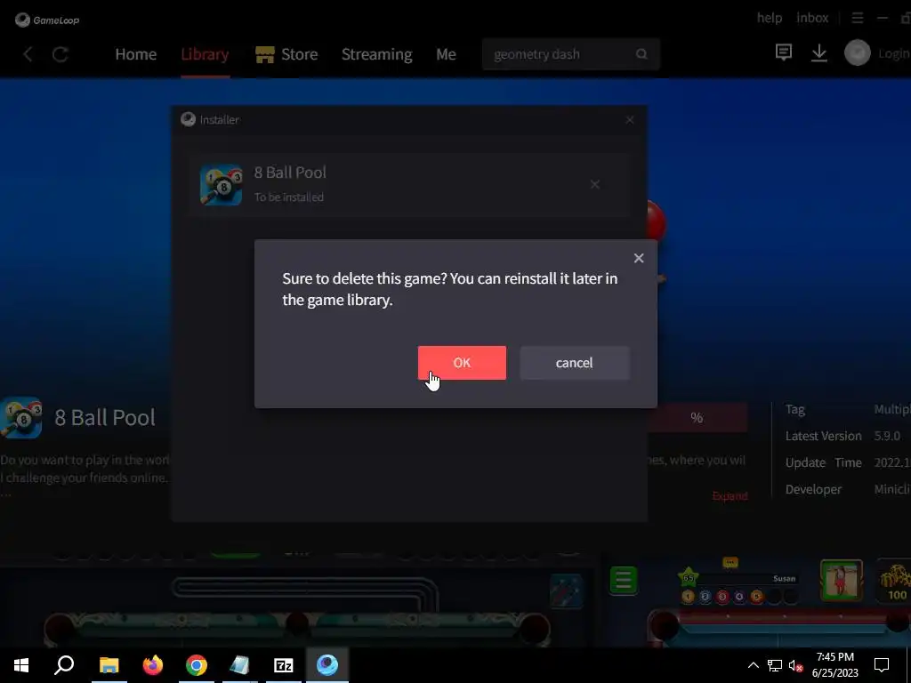
Task: Click the '8 Ball Pool' page title
Action: (105, 417)
